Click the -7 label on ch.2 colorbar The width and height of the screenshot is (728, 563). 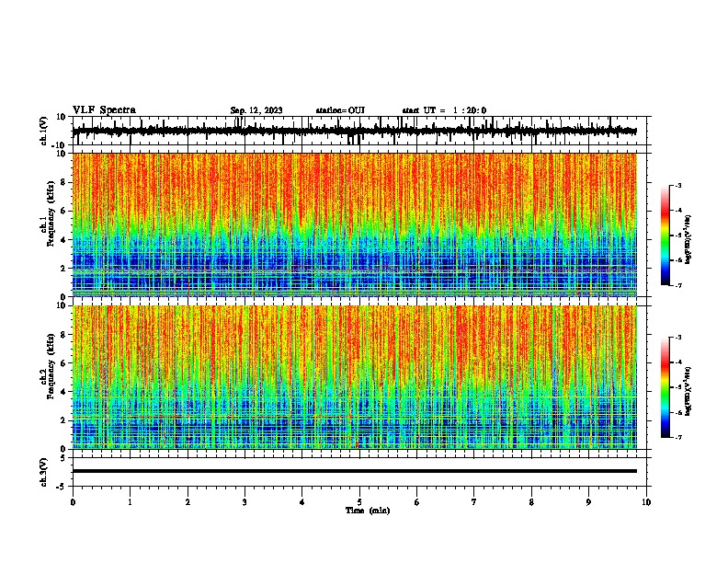point(678,437)
